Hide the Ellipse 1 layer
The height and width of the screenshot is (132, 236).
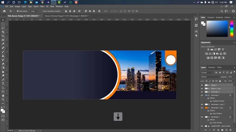[202, 85]
